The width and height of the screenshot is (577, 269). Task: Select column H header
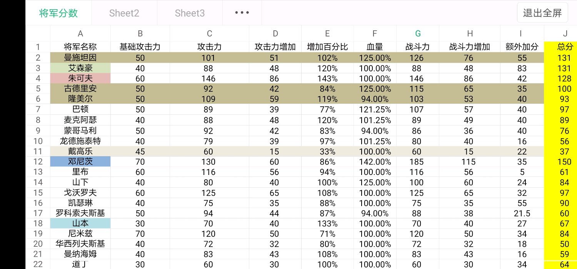pos(470,33)
